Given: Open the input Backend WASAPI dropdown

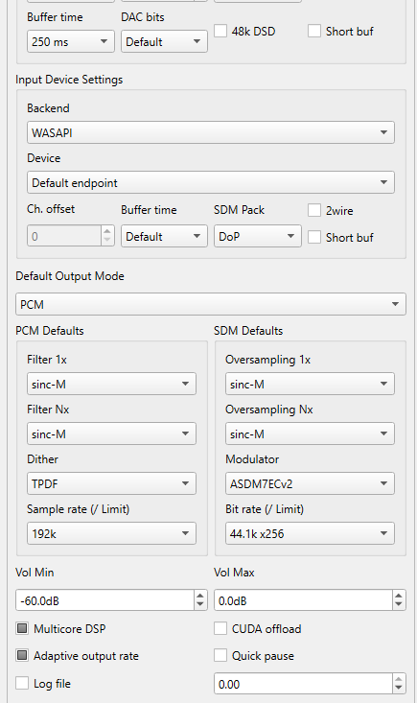Looking at the screenshot, I should click(x=211, y=132).
